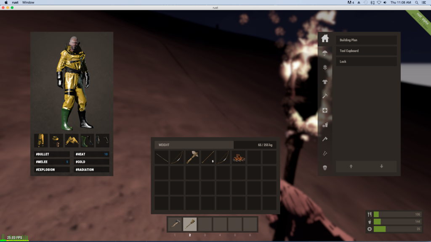The height and width of the screenshot is (242, 431).
Task: Select the campfire item in inventory
Action: point(239,157)
